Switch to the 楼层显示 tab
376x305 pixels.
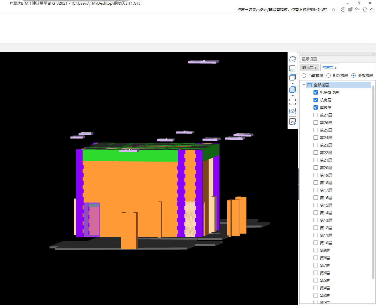[x=329, y=67]
